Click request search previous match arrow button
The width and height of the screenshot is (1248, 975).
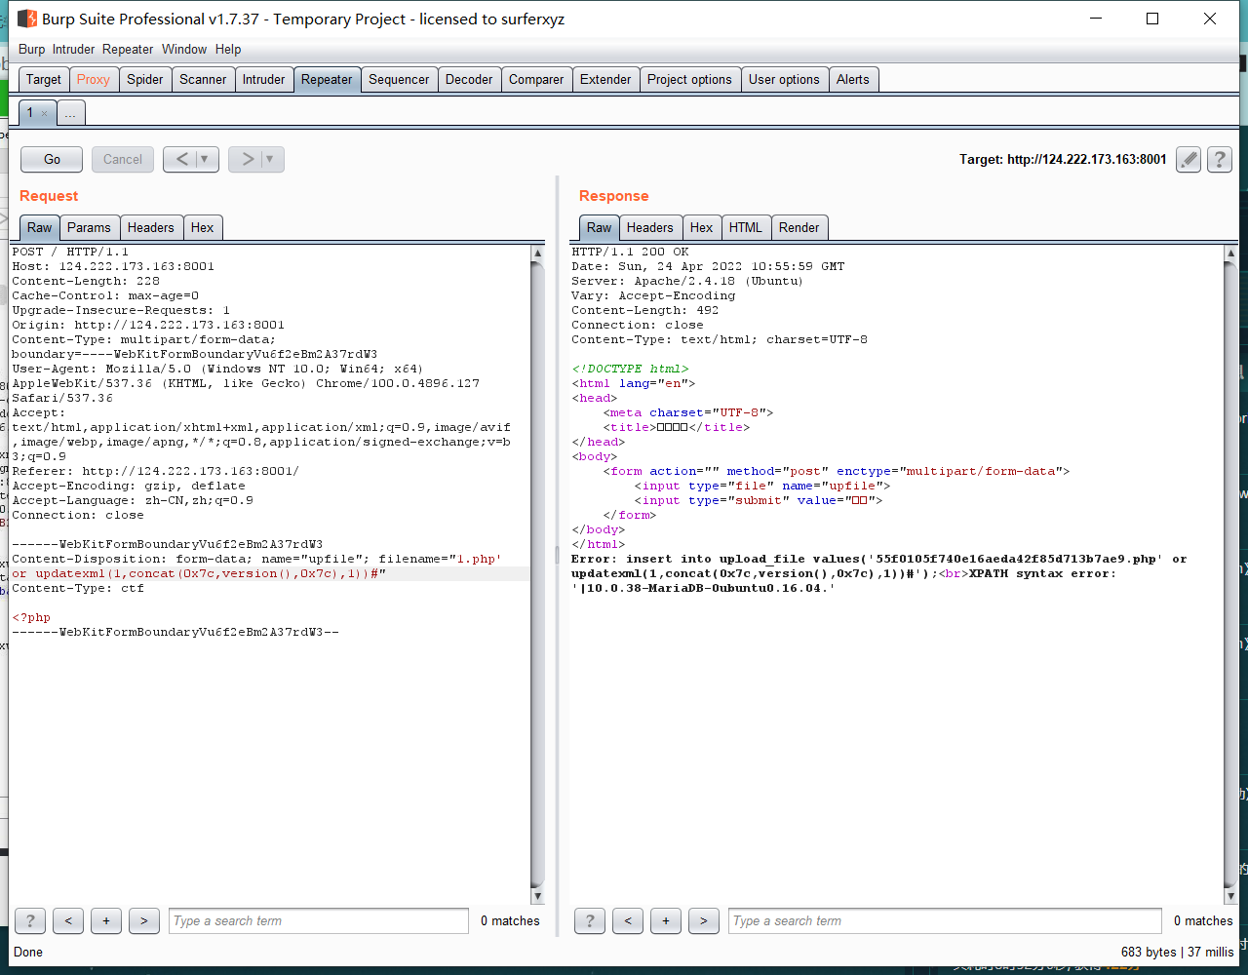68,920
